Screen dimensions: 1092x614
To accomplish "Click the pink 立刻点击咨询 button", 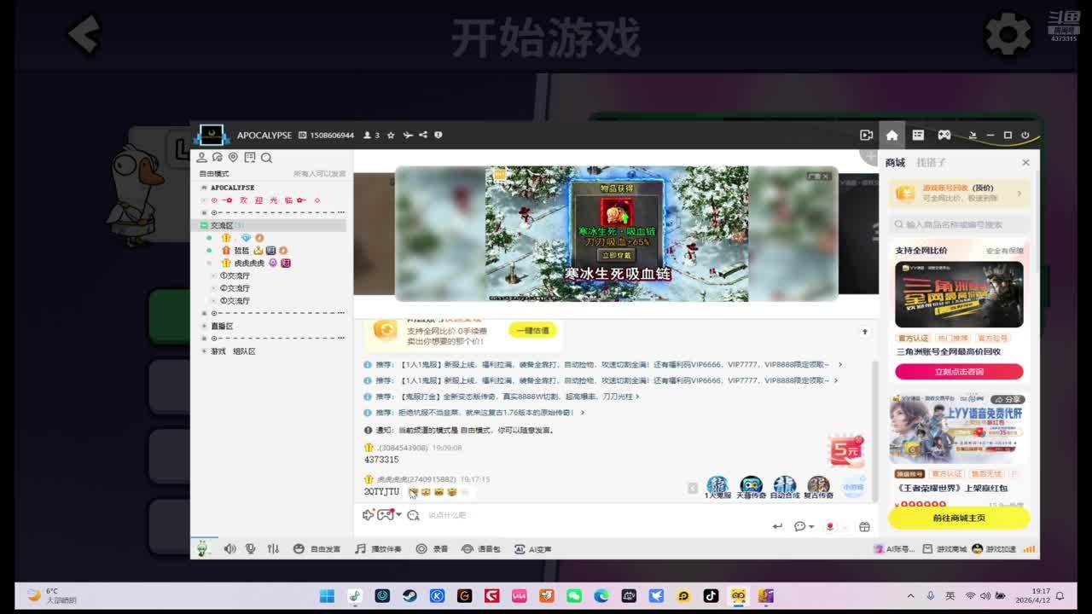I will click(959, 372).
